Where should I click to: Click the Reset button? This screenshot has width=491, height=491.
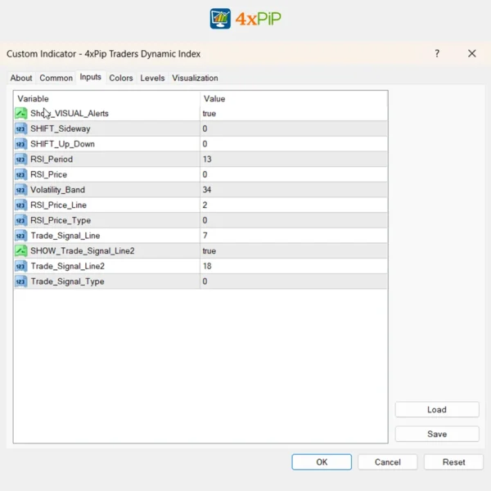pyautogui.click(x=453, y=462)
